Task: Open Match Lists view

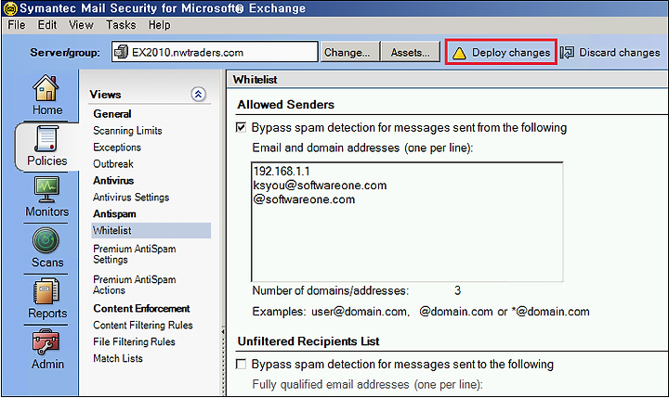Action: pos(118,358)
